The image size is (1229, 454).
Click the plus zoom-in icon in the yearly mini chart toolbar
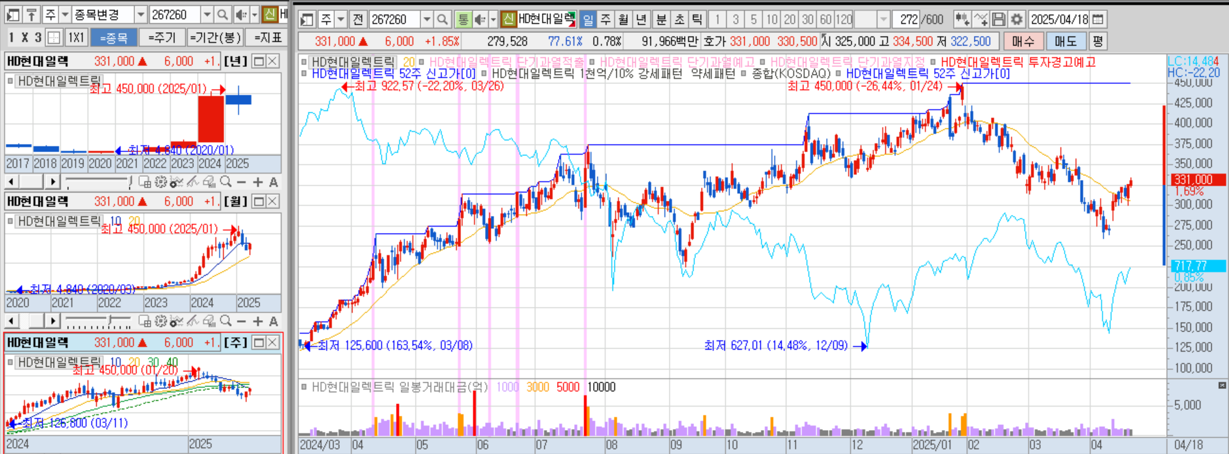(x=258, y=182)
